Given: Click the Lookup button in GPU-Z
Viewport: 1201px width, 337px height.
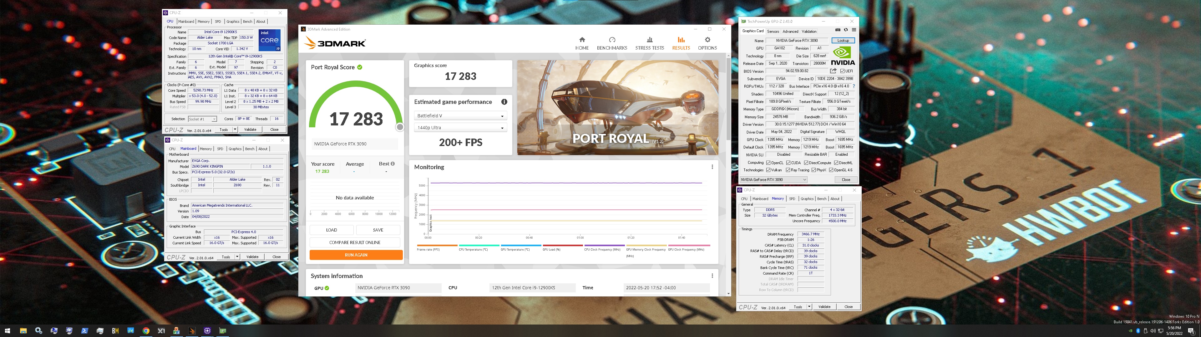Looking at the screenshot, I should point(844,41).
